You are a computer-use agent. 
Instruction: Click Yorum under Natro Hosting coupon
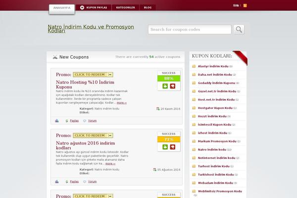tap(92, 121)
